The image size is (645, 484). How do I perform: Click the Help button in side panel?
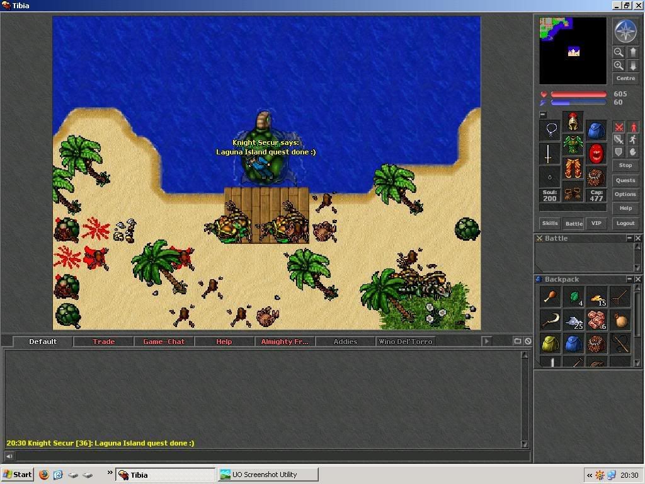point(625,208)
